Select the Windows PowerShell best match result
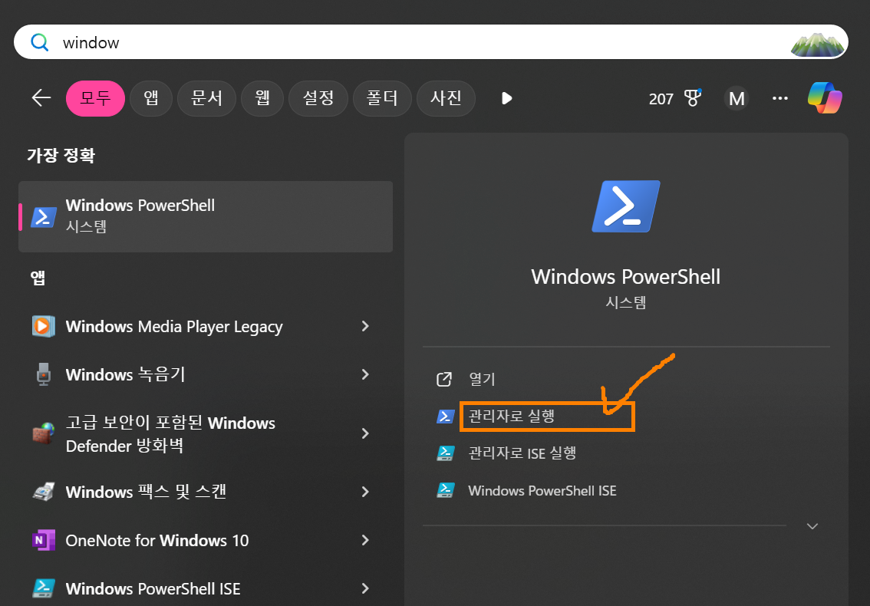This screenshot has width=870, height=606. click(206, 216)
